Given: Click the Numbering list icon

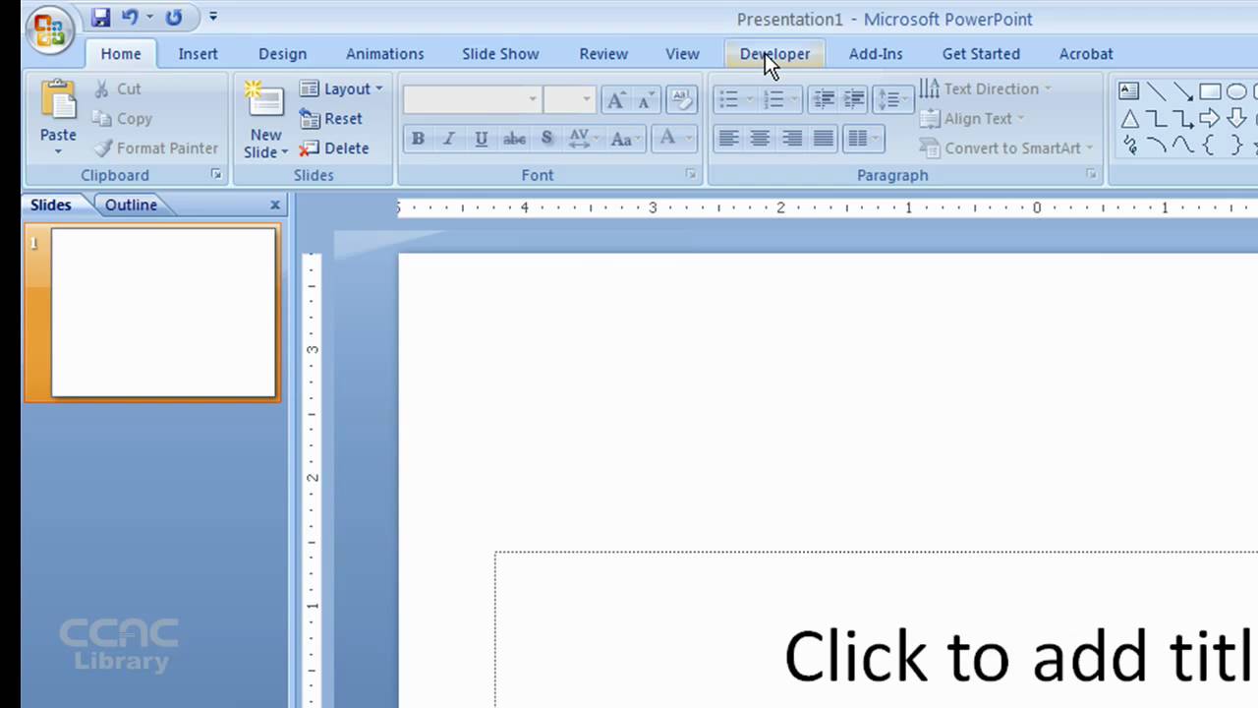Looking at the screenshot, I should [773, 99].
